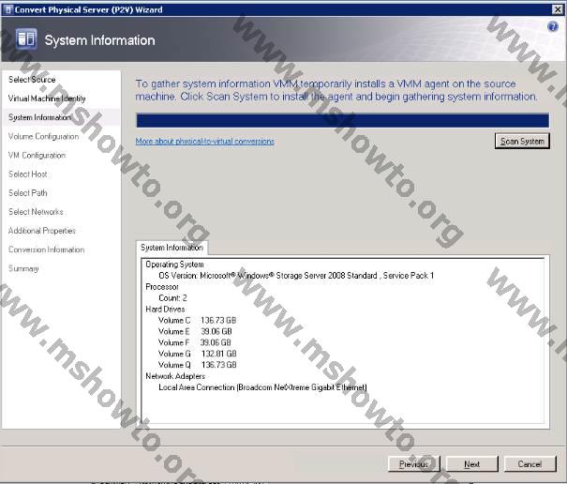Open Virtual Machine Identity step
Viewport: 567px width, 484px height.
pos(47,98)
